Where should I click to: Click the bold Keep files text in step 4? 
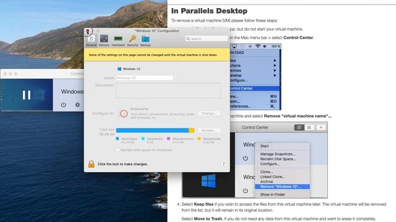[204, 204]
